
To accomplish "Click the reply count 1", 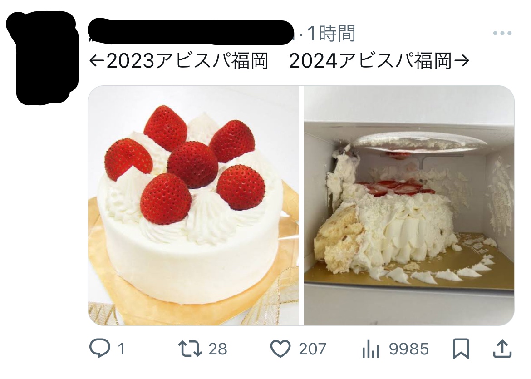I will click(121, 349).
